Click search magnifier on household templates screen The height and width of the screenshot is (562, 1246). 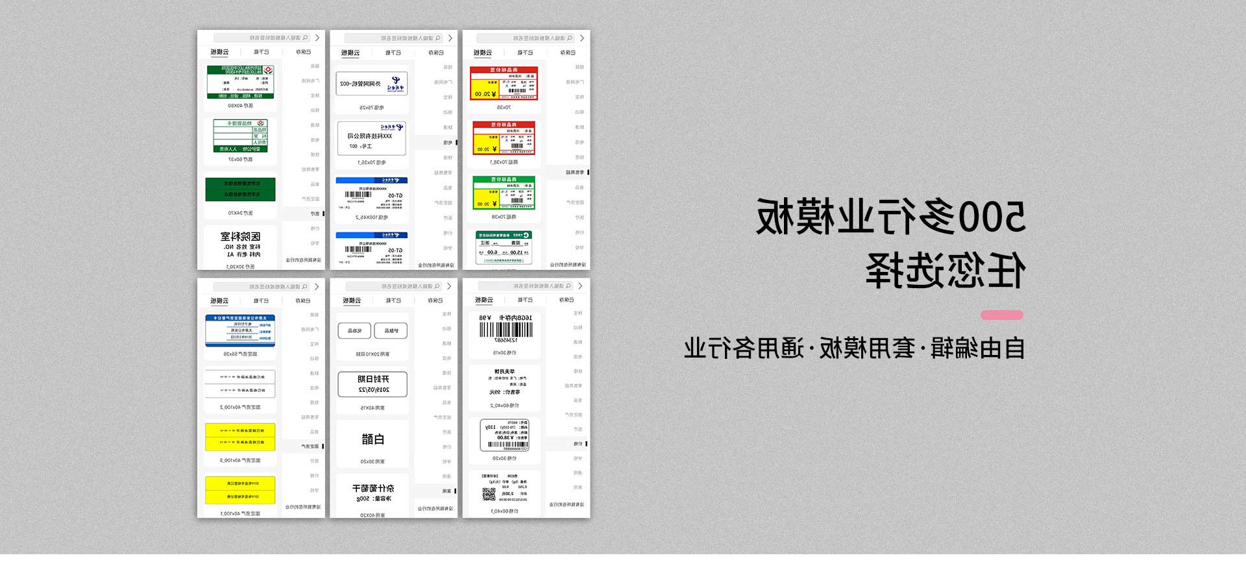click(x=437, y=286)
